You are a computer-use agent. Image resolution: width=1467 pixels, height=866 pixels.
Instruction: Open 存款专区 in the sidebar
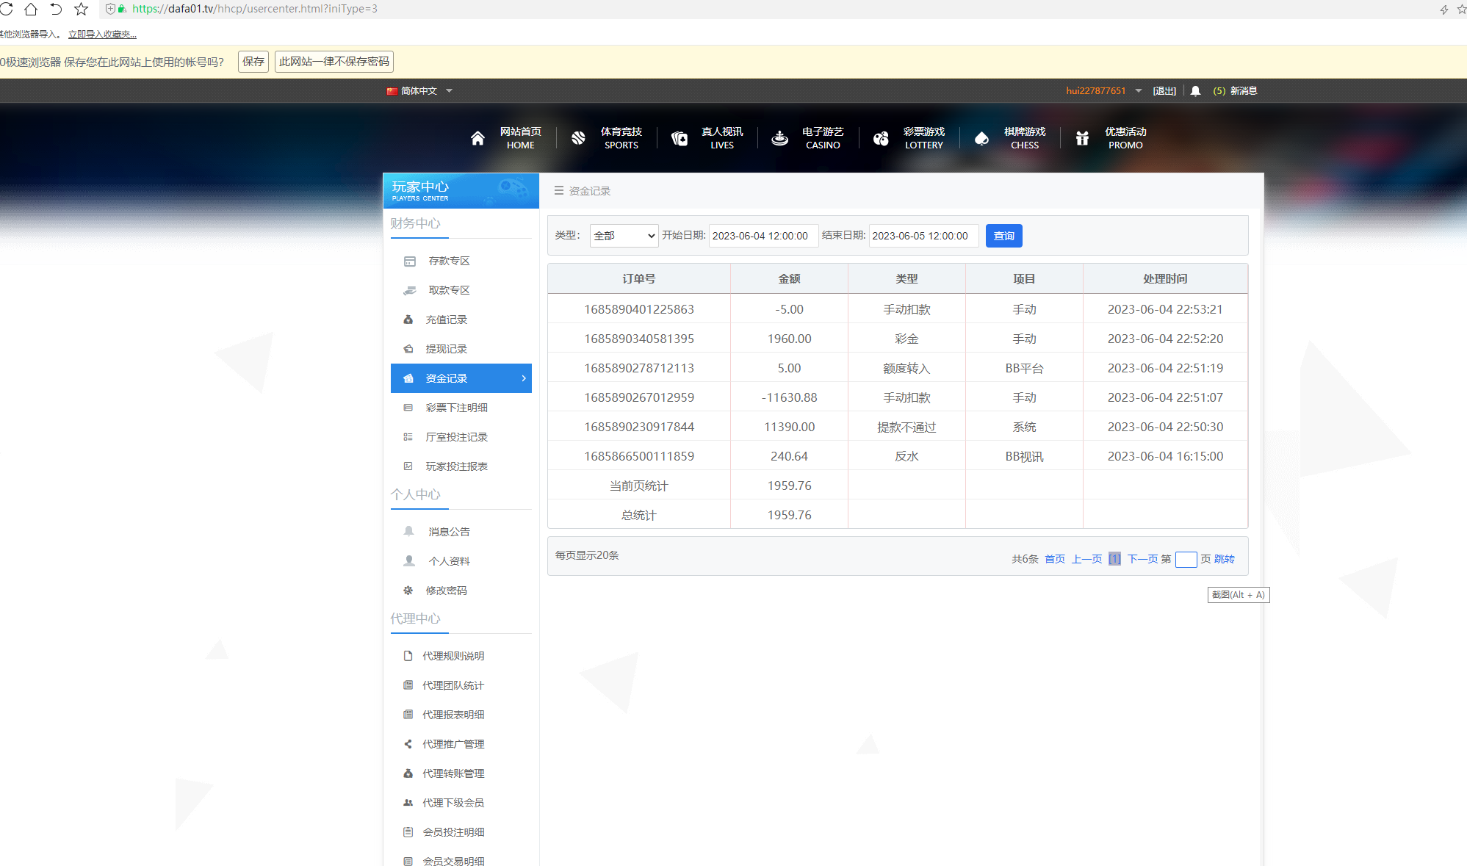pos(449,261)
